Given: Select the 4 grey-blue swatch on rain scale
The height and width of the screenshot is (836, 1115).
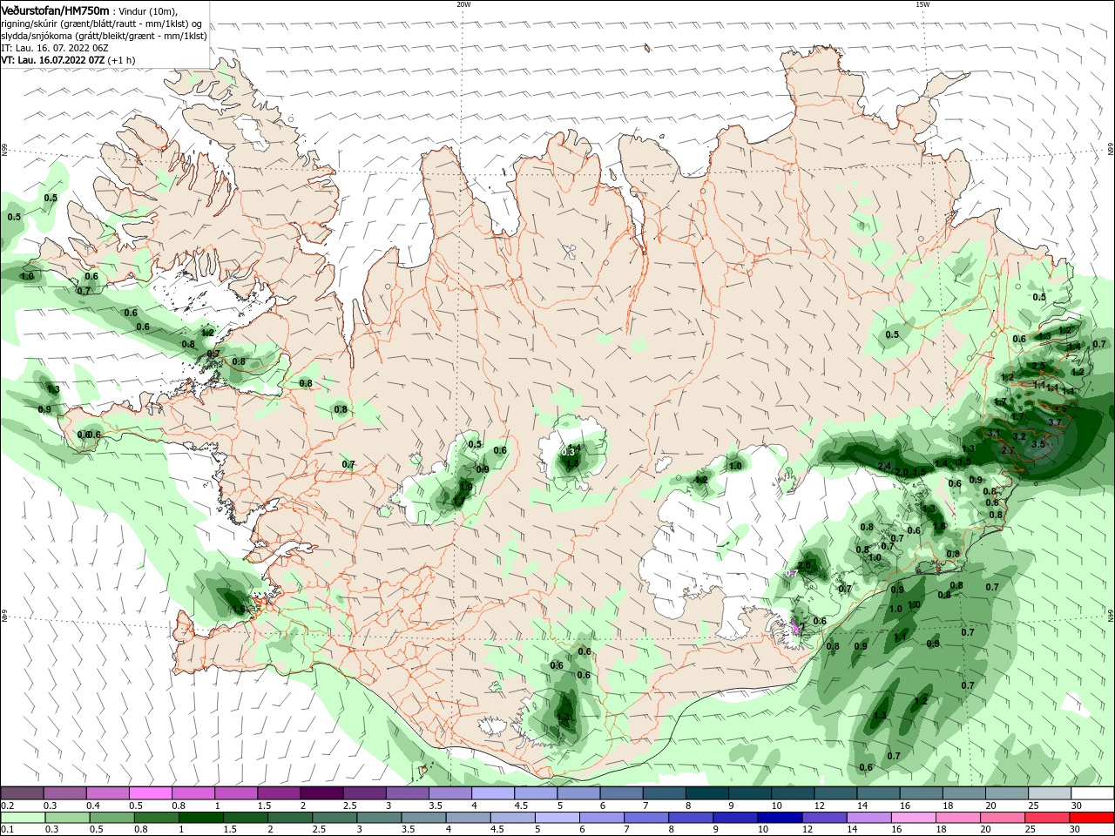Looking at the screenshot, I should [468, 818].
